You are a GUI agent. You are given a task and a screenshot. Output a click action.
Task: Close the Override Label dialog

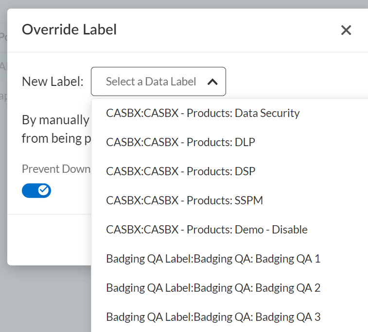[346, 31]
